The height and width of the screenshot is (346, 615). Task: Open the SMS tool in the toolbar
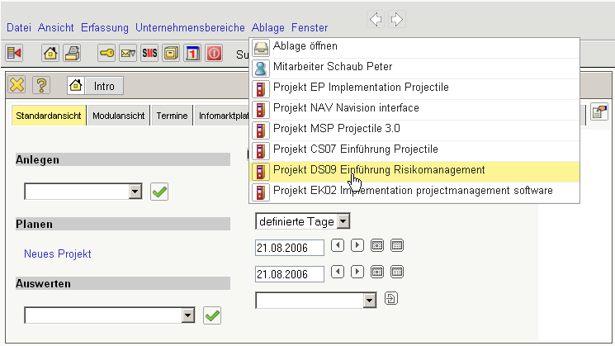click(x=149, y=54)
